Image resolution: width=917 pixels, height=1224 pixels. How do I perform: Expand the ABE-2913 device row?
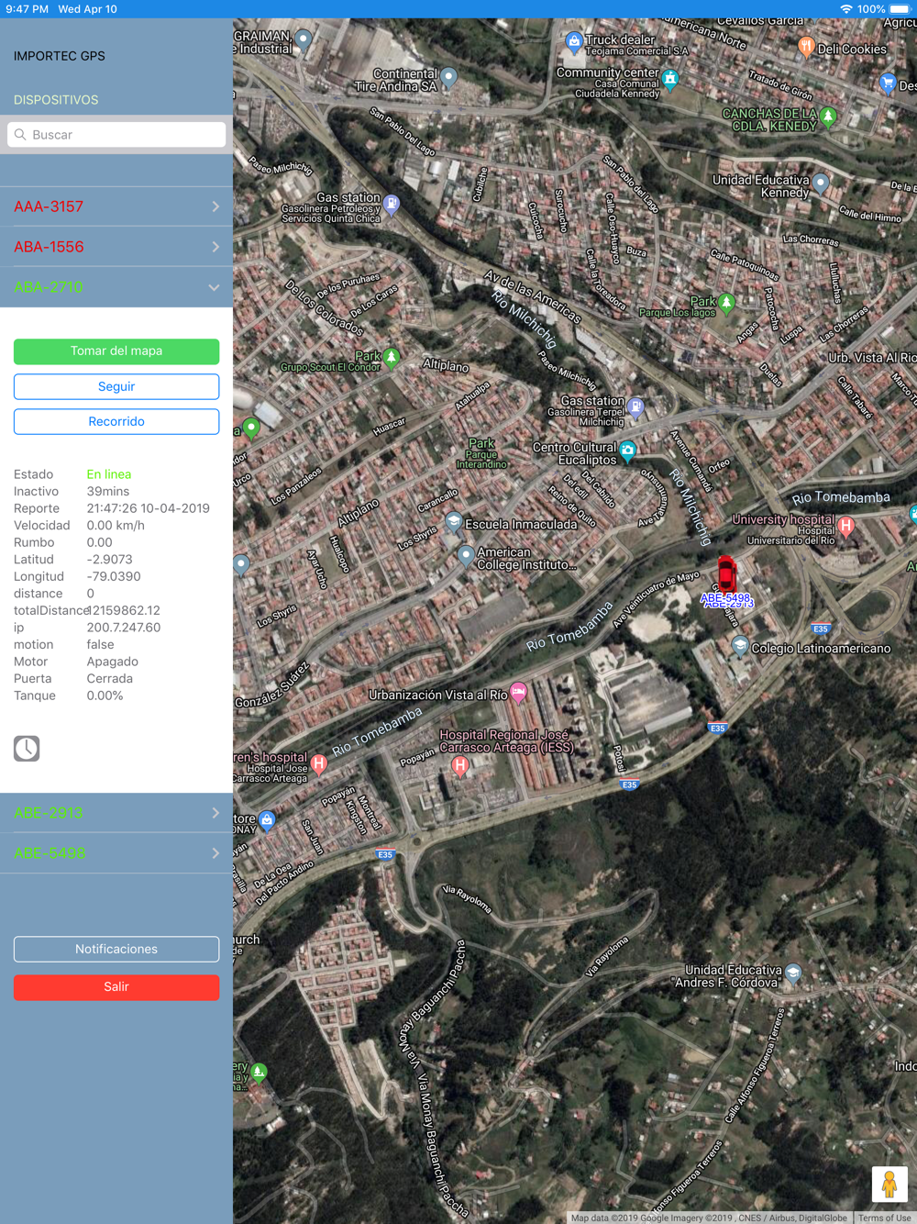click(116, 813)
